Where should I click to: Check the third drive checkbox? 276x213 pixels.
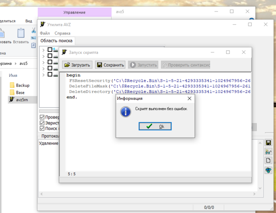click(50, 62)
